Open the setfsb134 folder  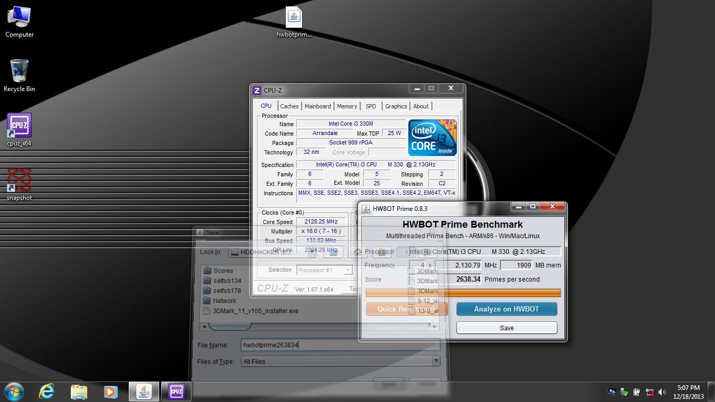click(222, 281)
